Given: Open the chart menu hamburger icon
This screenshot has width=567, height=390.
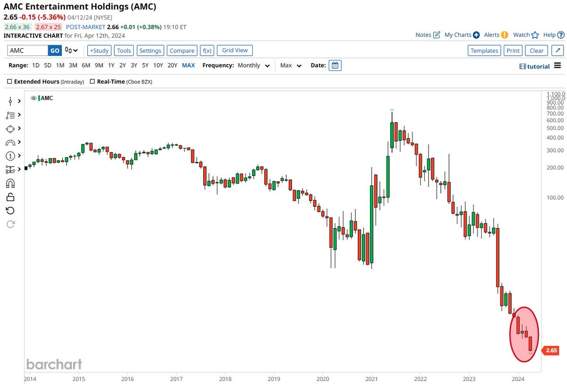Looking at the screenshot, I should pos(558,66).
